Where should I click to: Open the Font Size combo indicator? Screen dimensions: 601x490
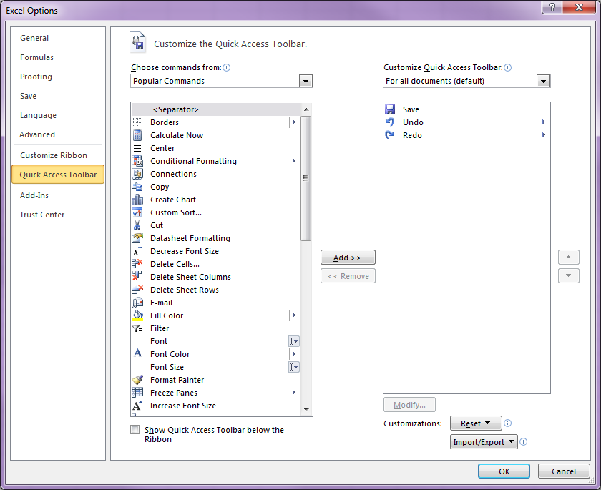point(293,367)
